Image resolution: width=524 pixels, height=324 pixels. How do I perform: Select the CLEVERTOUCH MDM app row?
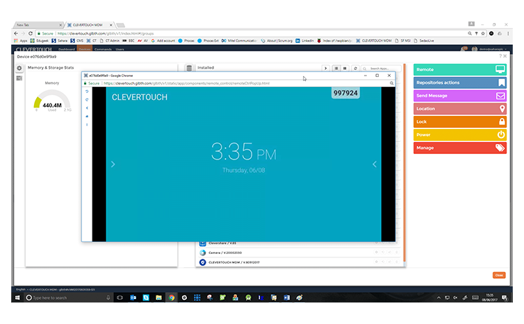click(x=298, y=262)
